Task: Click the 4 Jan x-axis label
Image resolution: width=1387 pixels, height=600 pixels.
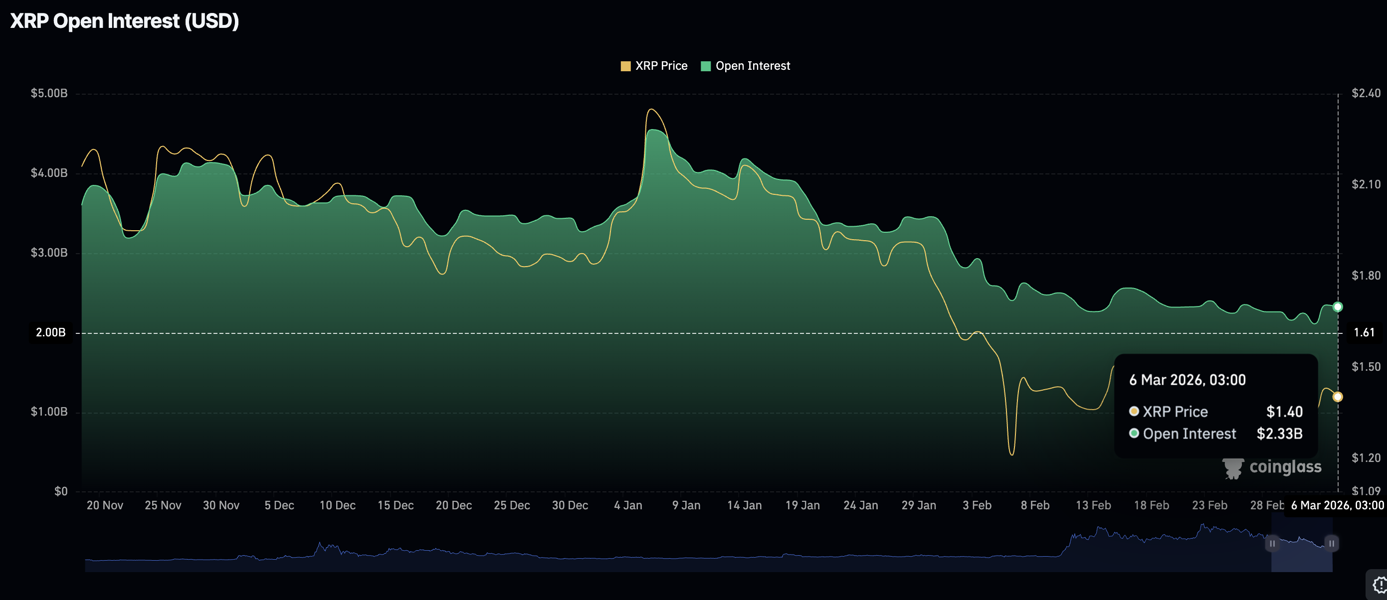Action: [628, 505]
